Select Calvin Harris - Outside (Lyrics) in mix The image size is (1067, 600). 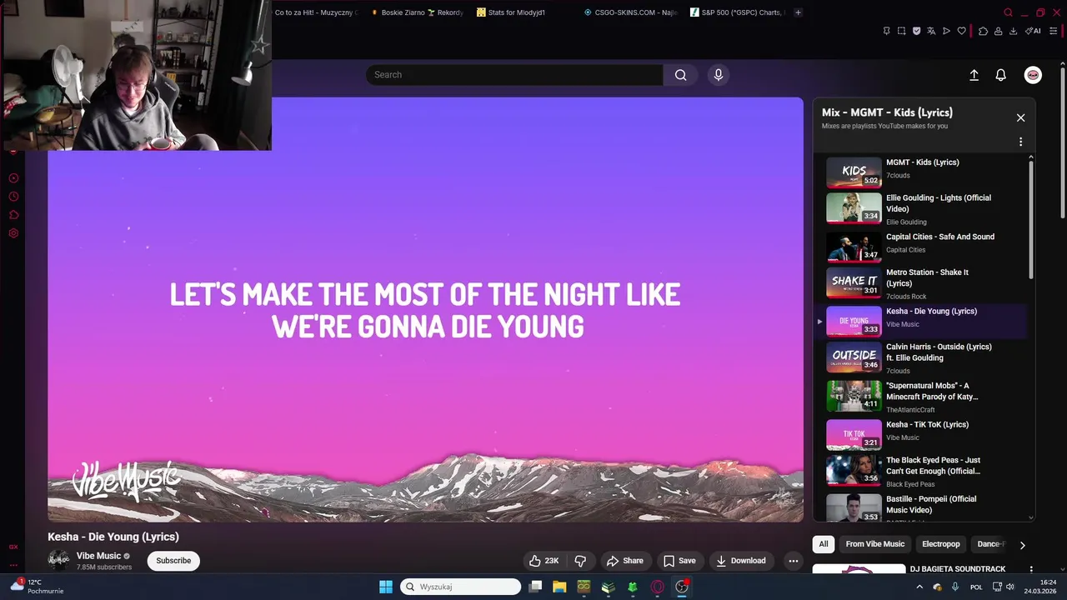coord(939,352)
